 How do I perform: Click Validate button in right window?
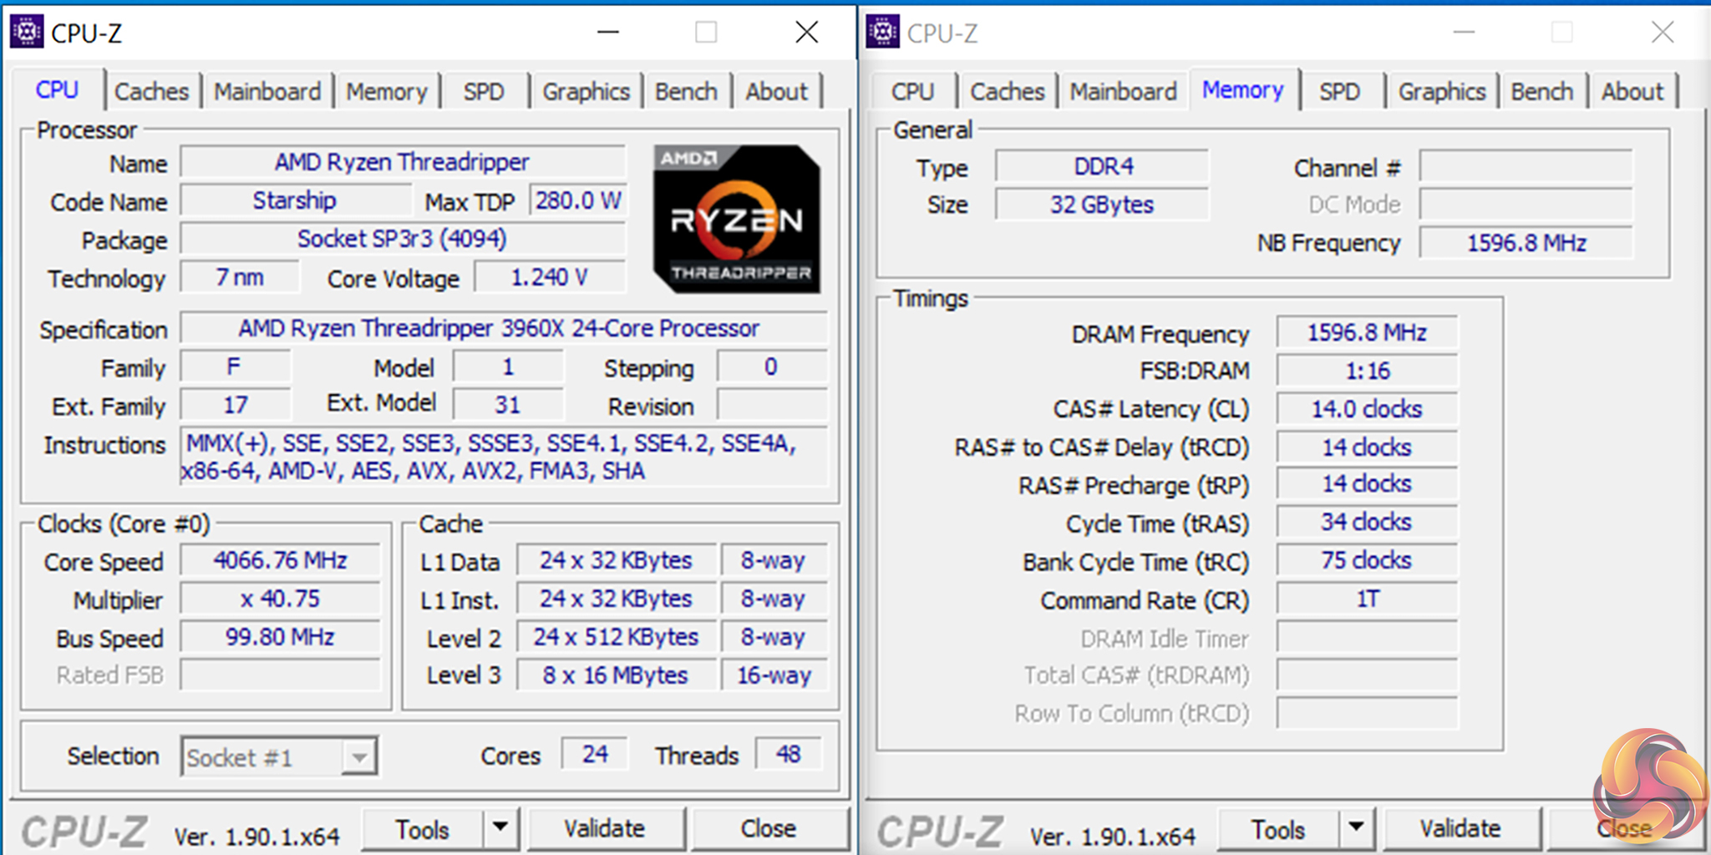[1460, 828]
